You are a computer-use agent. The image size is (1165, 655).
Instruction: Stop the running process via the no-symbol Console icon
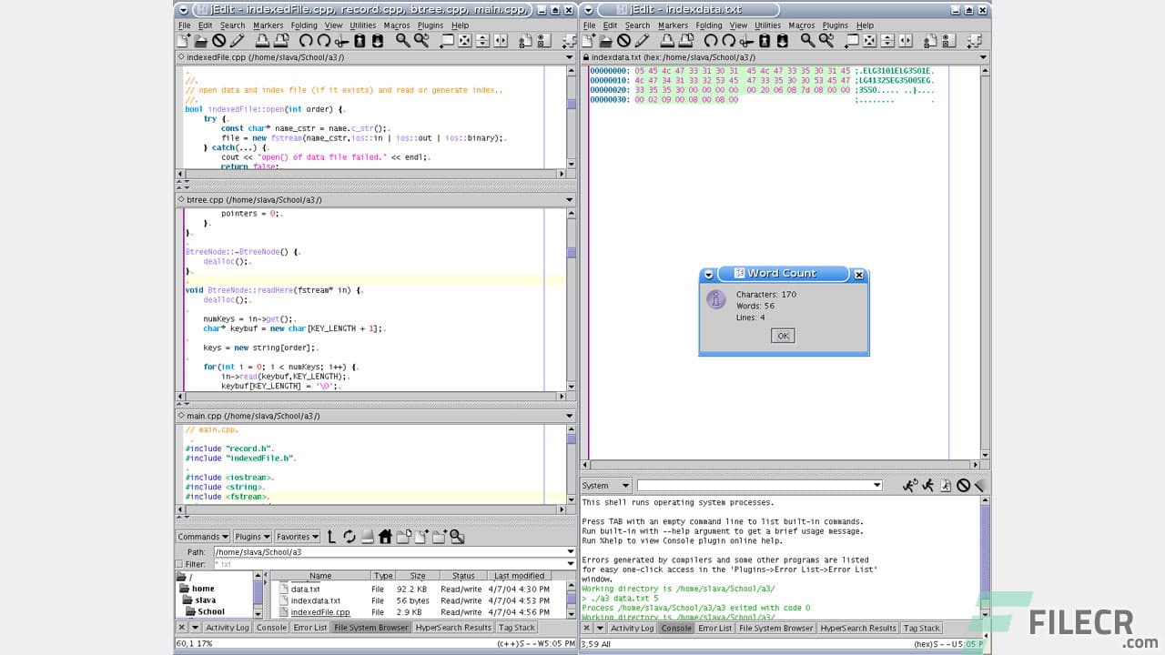(963, 485)
